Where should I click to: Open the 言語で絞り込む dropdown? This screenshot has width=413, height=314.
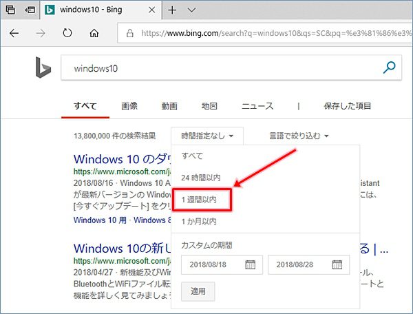click(299, 136)
